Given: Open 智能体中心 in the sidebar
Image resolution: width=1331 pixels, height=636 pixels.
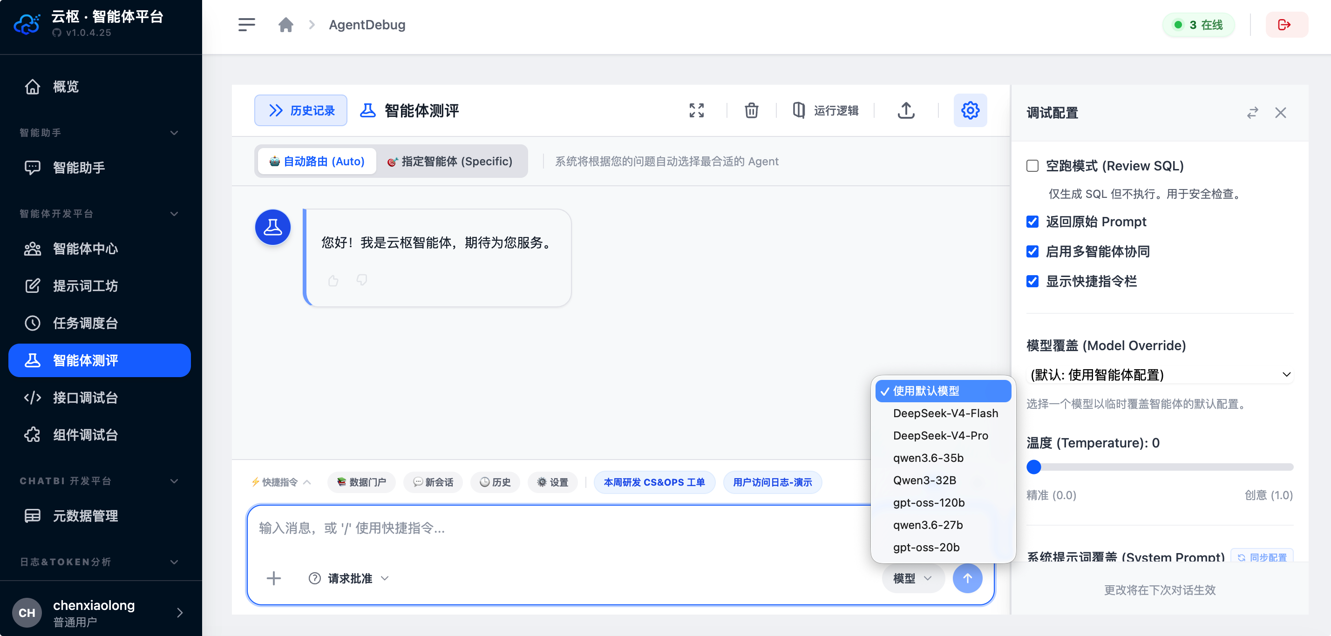Looking at the screenshot, I should [x=100, y=249].
